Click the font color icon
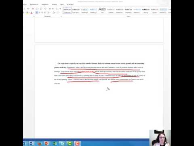The height and width of the screenshot is (146, 194). pyautogui.click(x=32, y=13)
